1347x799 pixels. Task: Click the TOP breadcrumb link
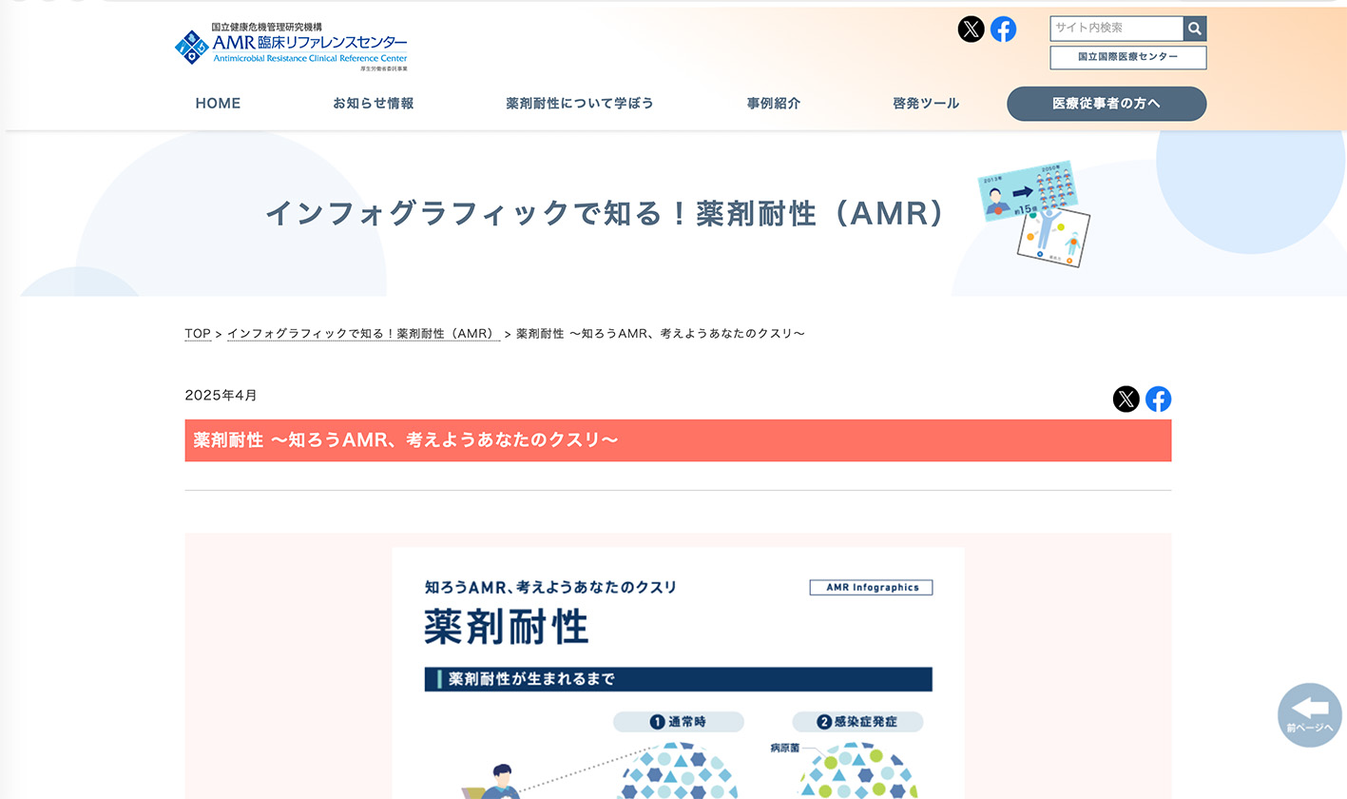[x=198, y=334]
